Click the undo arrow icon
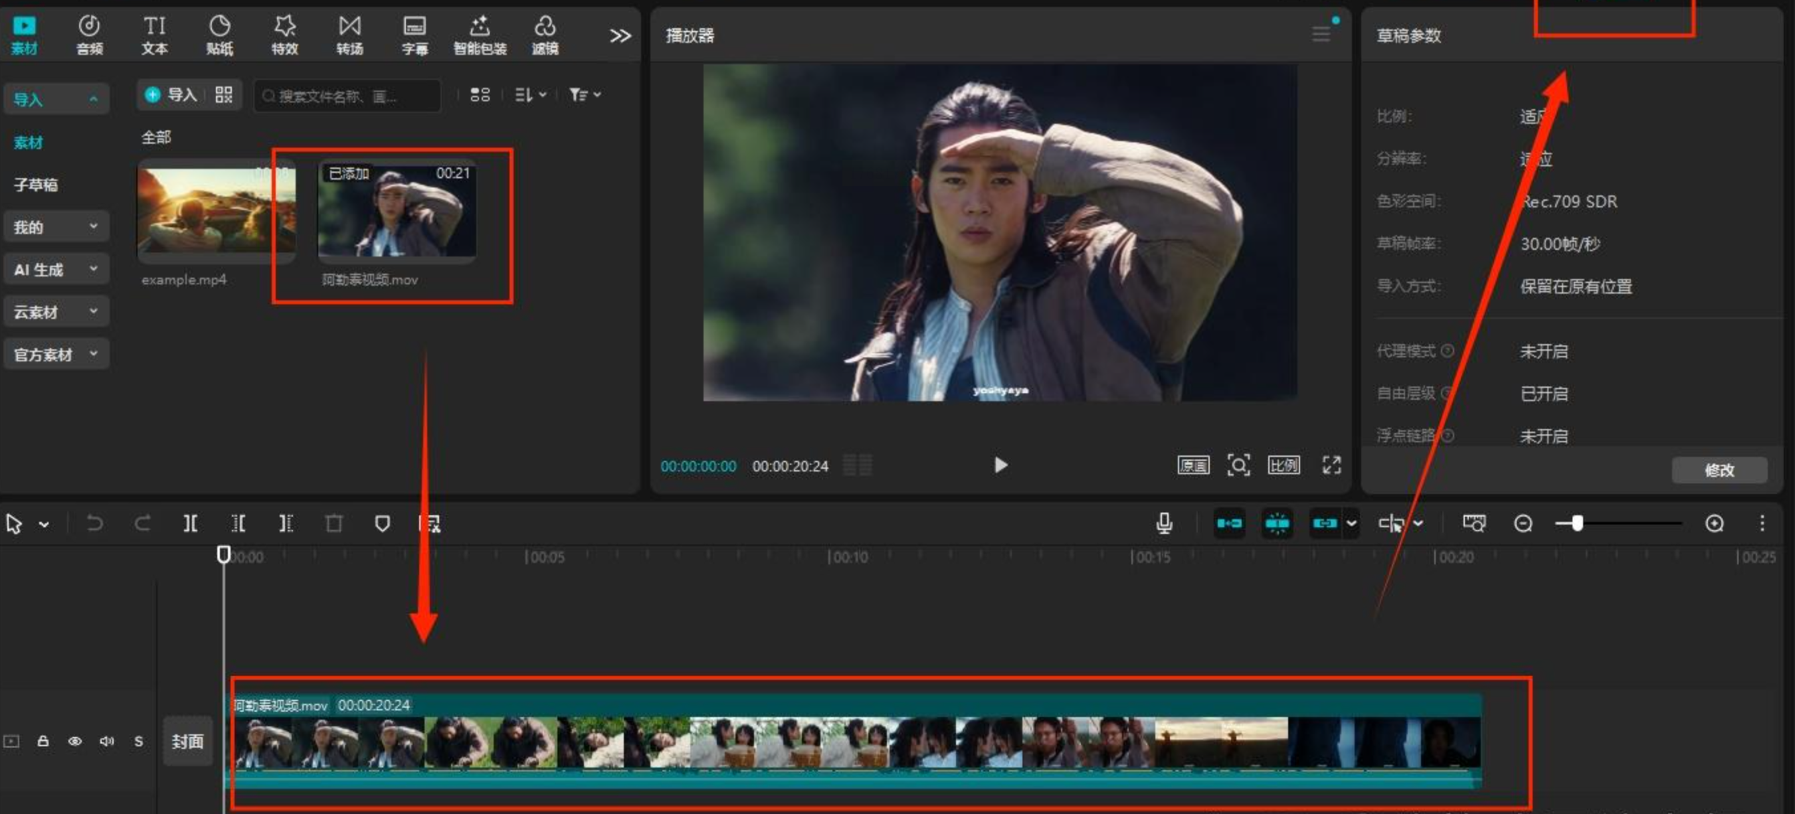 point(95,523)
